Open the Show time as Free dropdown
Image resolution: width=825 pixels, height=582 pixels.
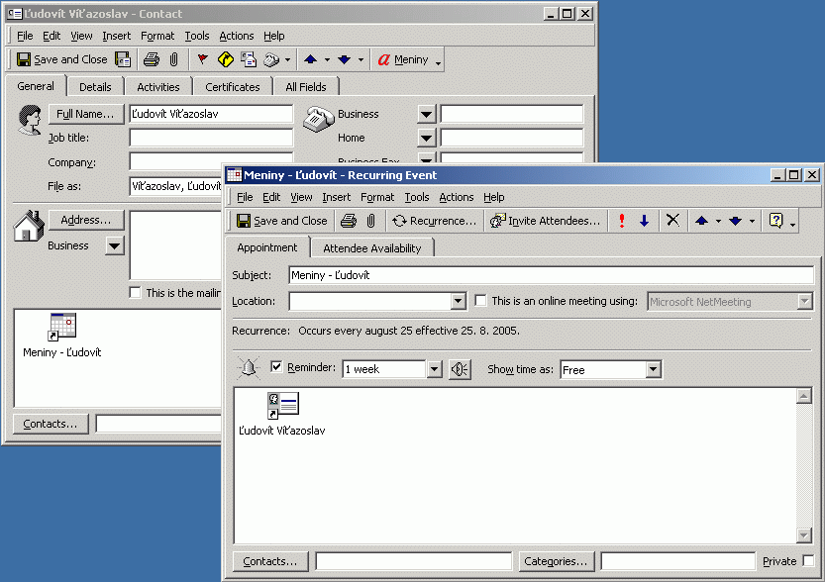(653, 369)
